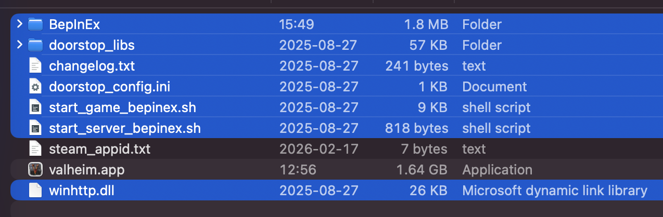The width and height of the screenshot is (663, 217).
Task: Click the BepInEx folder icon
Action: tap(35, 24)
